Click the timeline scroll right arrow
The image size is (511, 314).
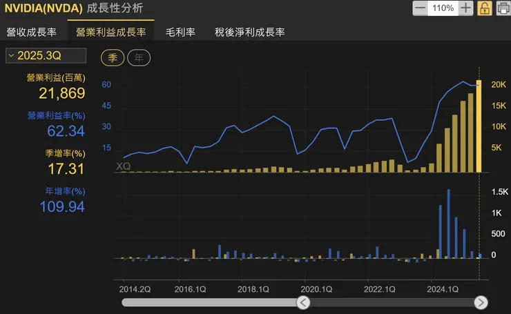[481, 302]
